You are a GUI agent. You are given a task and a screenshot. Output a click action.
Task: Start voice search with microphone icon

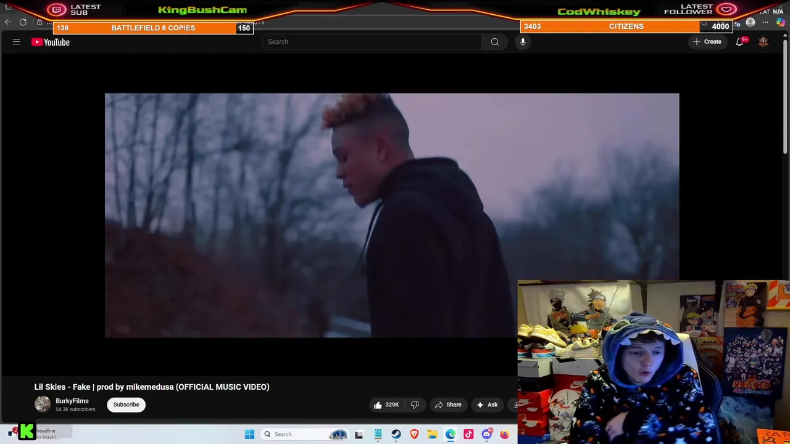(523, 42)
